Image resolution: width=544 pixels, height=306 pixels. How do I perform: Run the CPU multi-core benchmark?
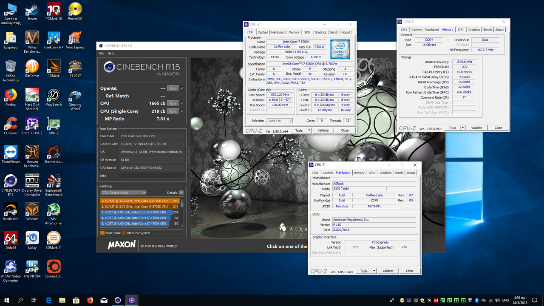(x=173, y=103)
